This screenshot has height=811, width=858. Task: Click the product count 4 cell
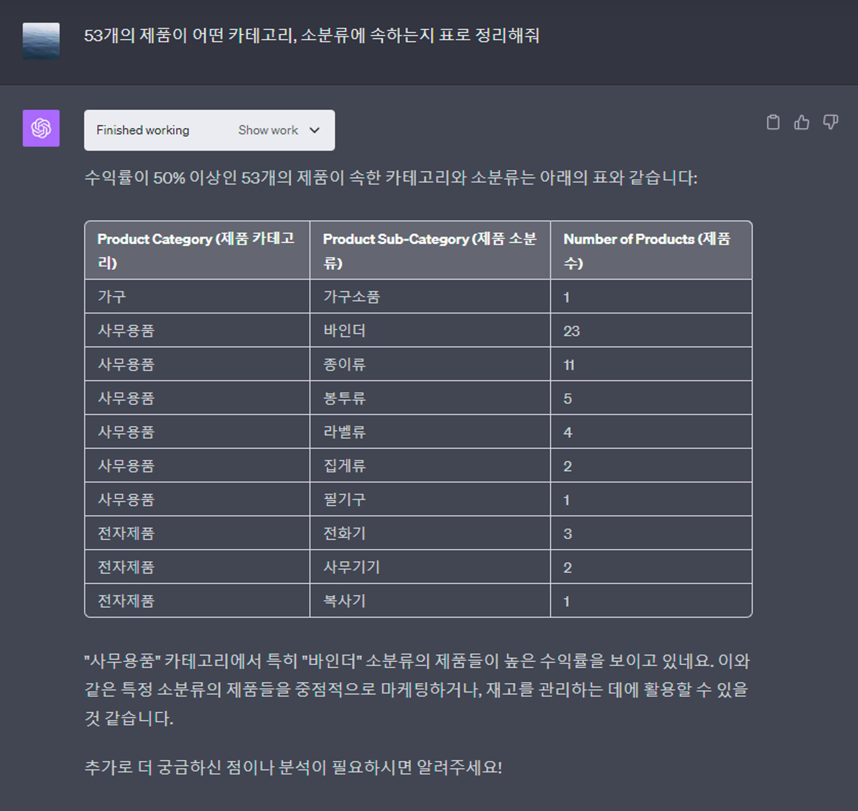point(651,431)
